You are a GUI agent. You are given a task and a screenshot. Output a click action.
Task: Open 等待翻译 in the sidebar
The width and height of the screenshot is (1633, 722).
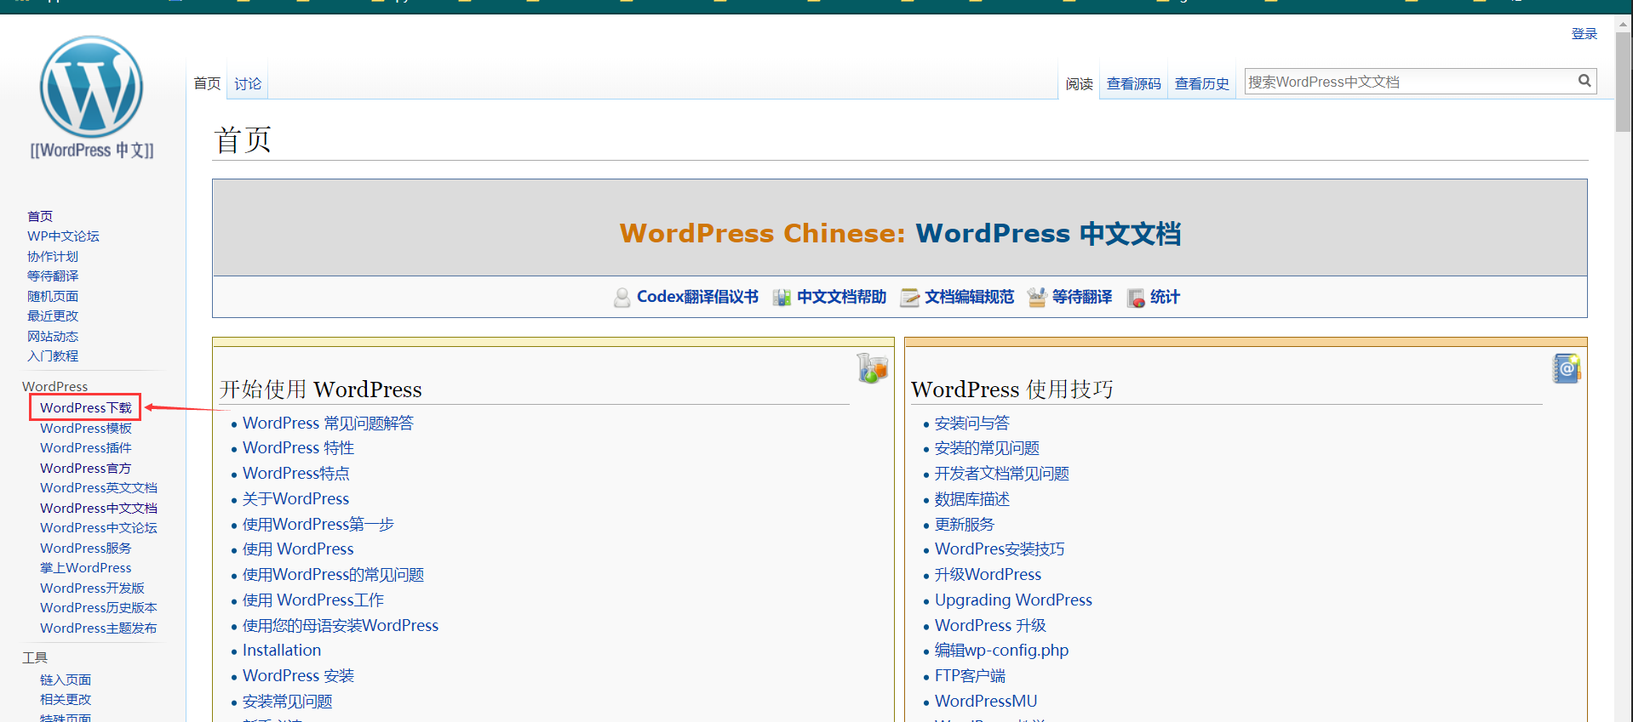[x=53, y=276]
